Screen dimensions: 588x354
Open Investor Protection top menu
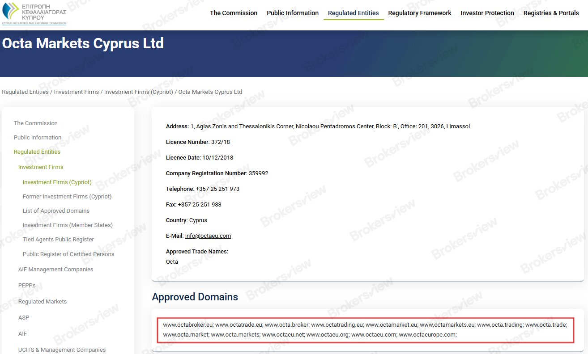[487, 13]
